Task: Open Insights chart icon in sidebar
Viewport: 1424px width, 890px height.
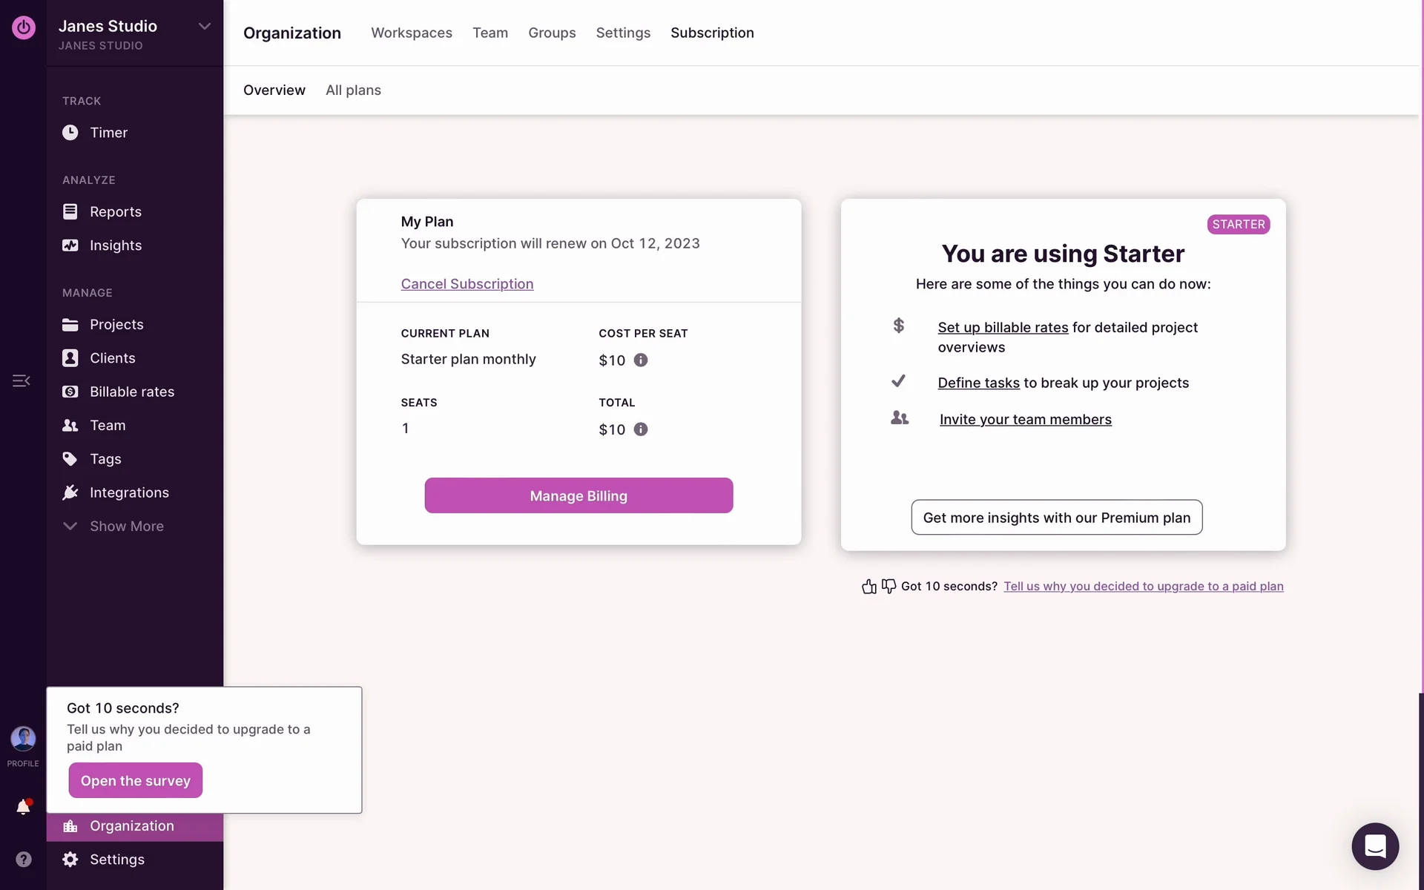Action: point(70,245)
